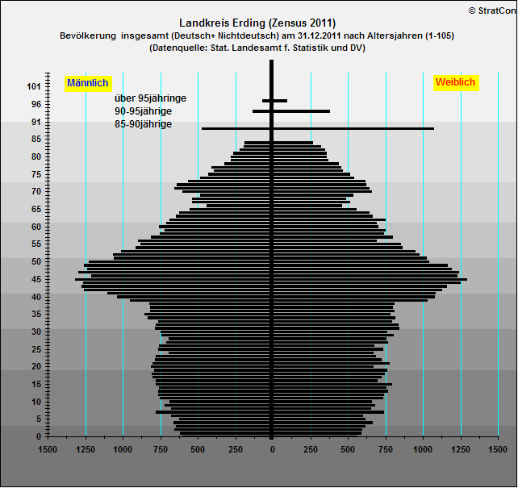This screenshot has height=488, width=518.
Task: Click age axis label '50'
Action: point(36,262)
